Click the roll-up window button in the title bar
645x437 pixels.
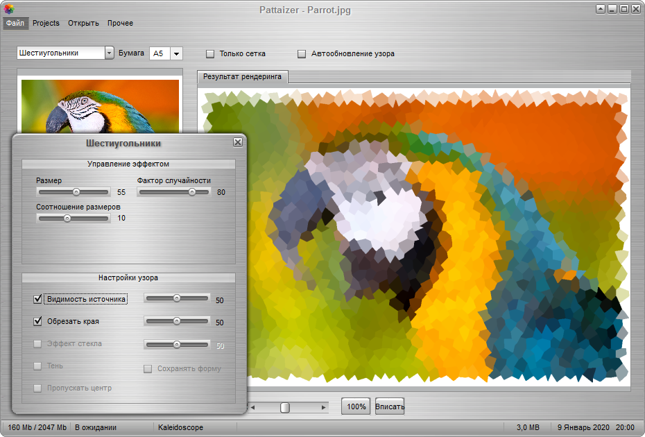click(601, 8)
